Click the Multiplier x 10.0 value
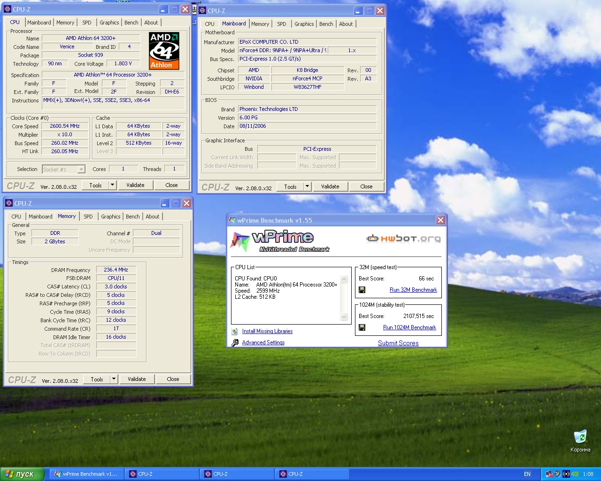Screen dimensions: 601x481 65,135
